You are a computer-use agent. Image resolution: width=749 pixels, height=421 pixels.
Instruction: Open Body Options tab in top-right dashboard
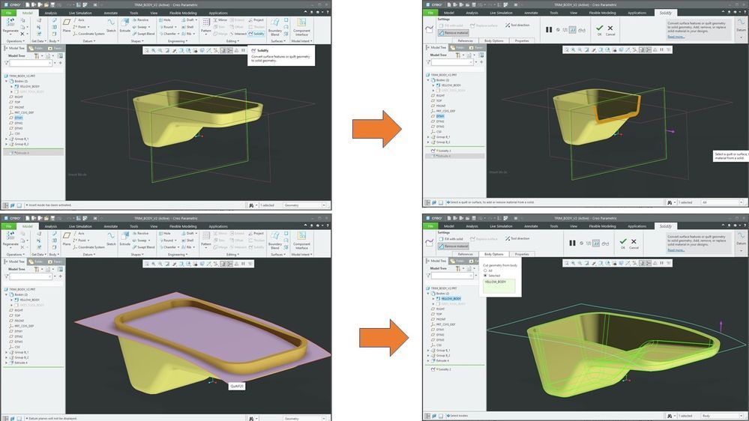click(x=494, y=40)
